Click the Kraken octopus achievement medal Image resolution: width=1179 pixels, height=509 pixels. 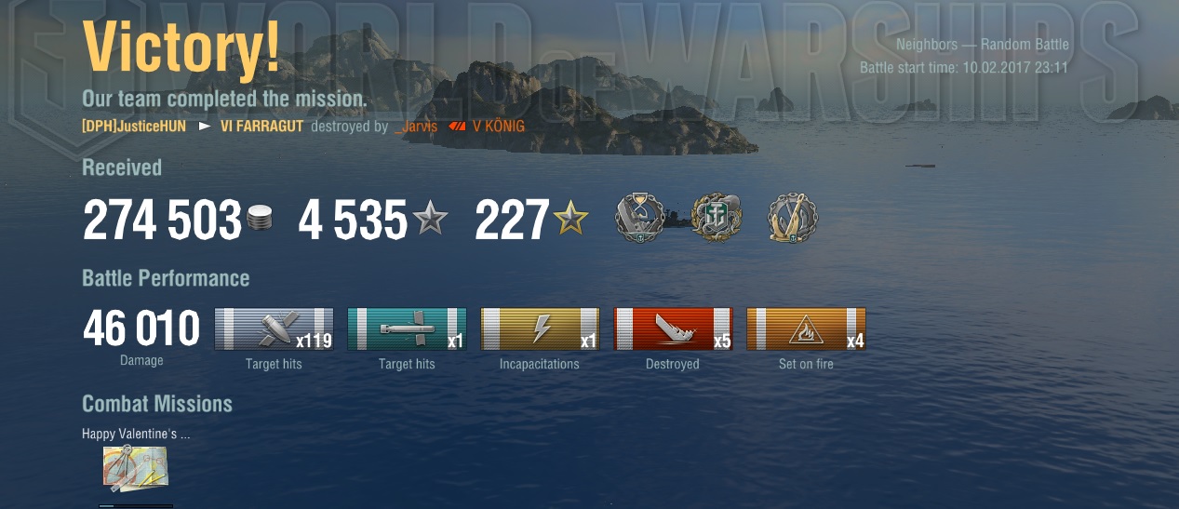717,220
